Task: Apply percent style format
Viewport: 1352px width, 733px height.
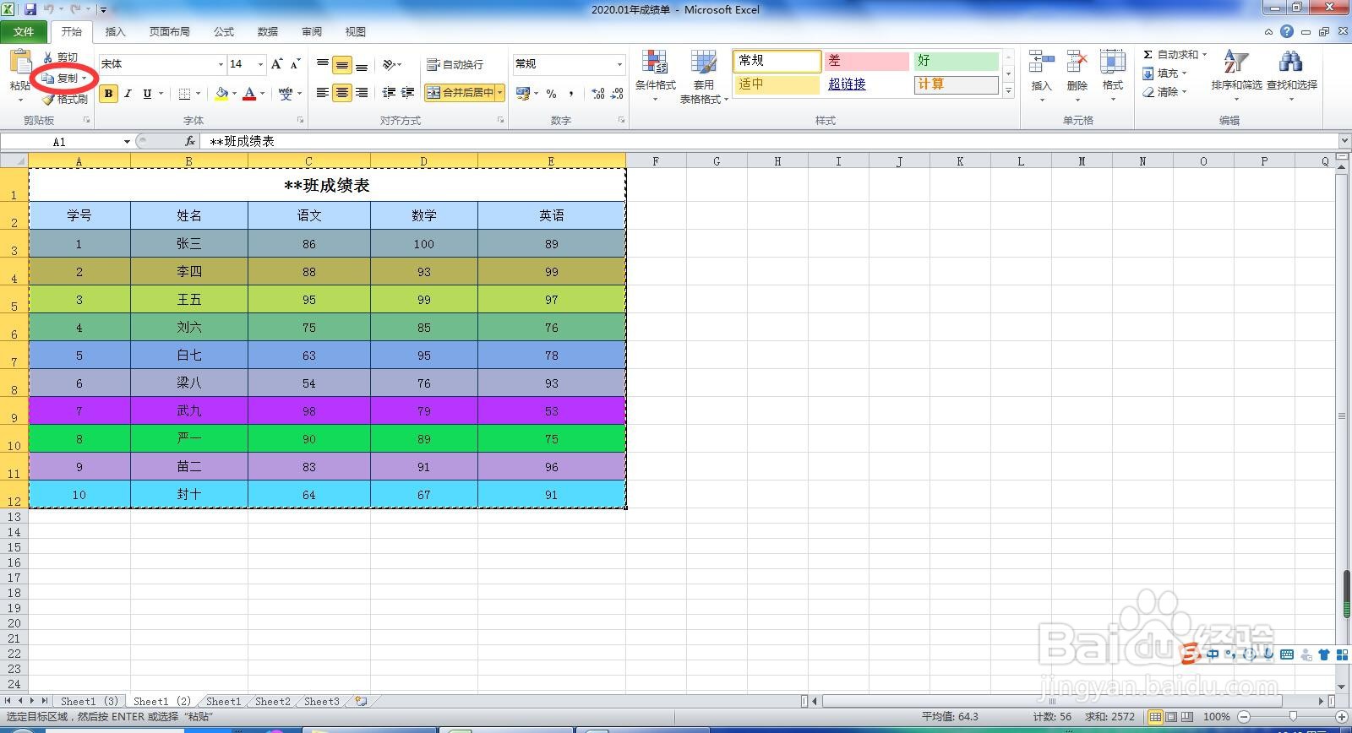Action: click(x=551, y=94)
